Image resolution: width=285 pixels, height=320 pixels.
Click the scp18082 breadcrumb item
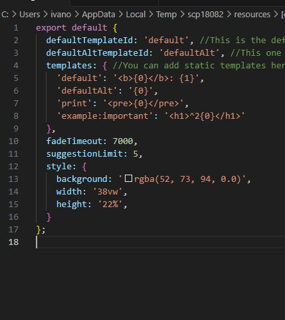(205, 15)
